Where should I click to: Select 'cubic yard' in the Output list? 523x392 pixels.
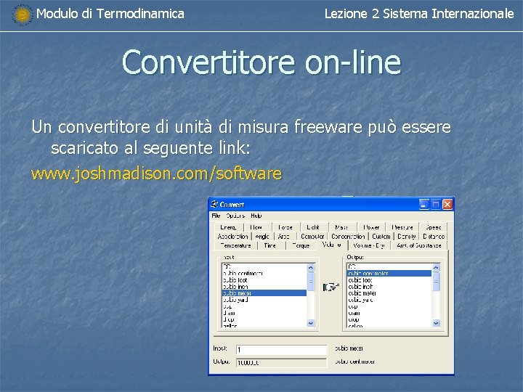click(389, 300)
